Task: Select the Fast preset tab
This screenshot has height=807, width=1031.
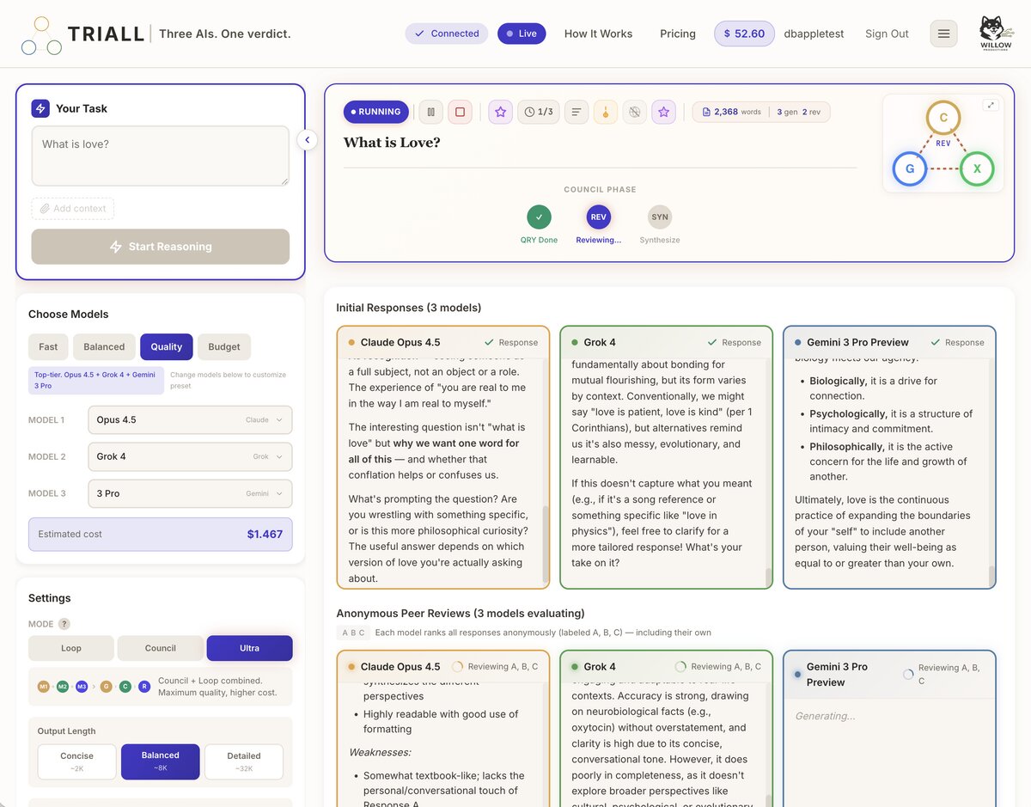Action: click(48, 346)
